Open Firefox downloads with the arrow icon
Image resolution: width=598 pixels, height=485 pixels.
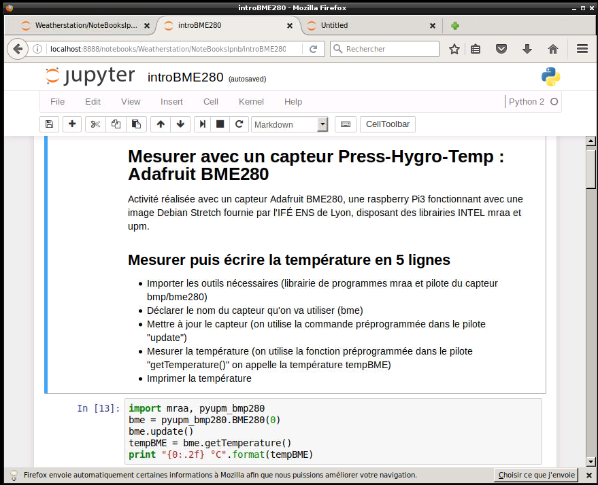coord(527,49)
